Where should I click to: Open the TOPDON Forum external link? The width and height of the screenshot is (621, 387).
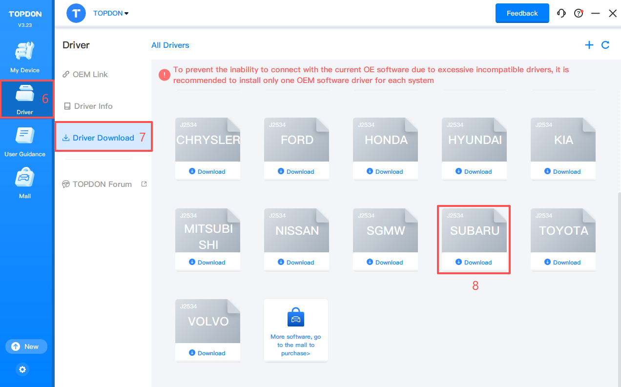pyautogui.click(x=102, y=184)
